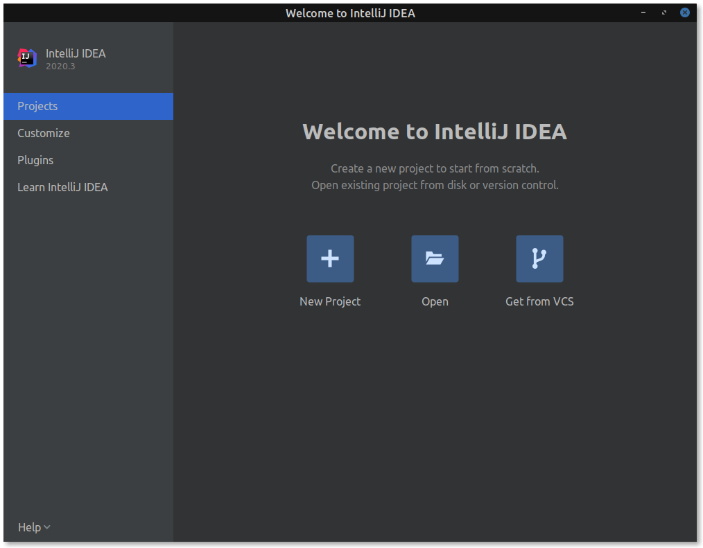Click the Welcome to IntelliJ IDEA heading

tap(435, 132)
